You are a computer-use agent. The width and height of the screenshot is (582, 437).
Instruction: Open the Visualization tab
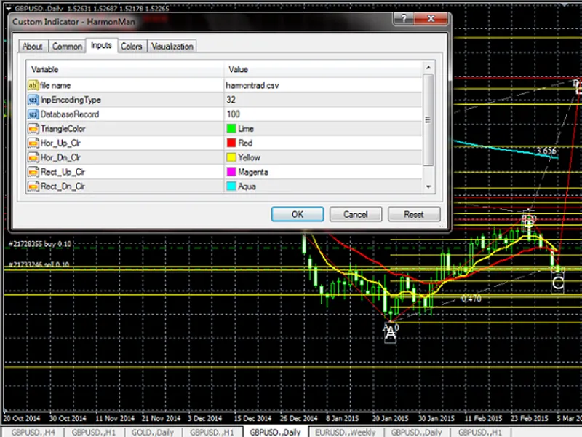click(x=172, y=47)
